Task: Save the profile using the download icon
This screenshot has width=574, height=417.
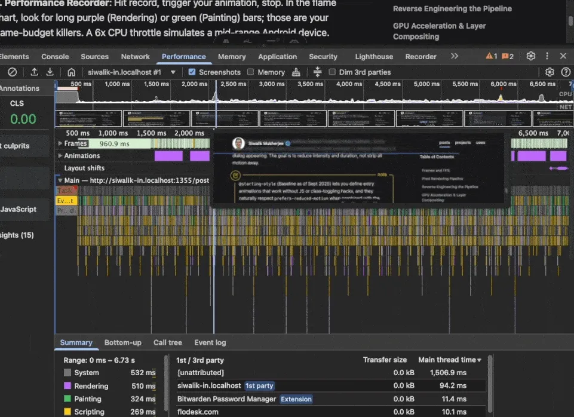Action: 50,72
